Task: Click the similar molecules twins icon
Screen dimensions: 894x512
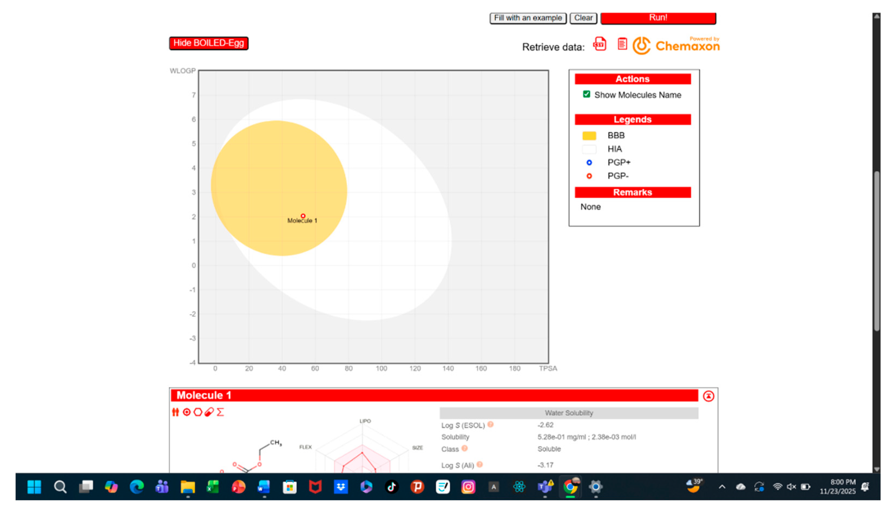Action: 175,412
